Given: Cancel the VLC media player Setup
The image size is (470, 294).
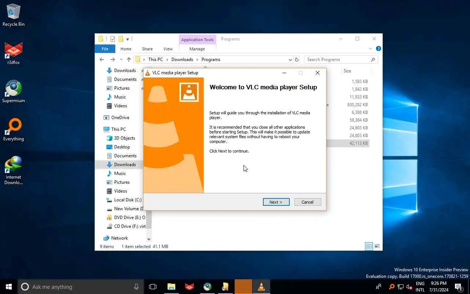Looking at the screenshot, I should 308,202.
